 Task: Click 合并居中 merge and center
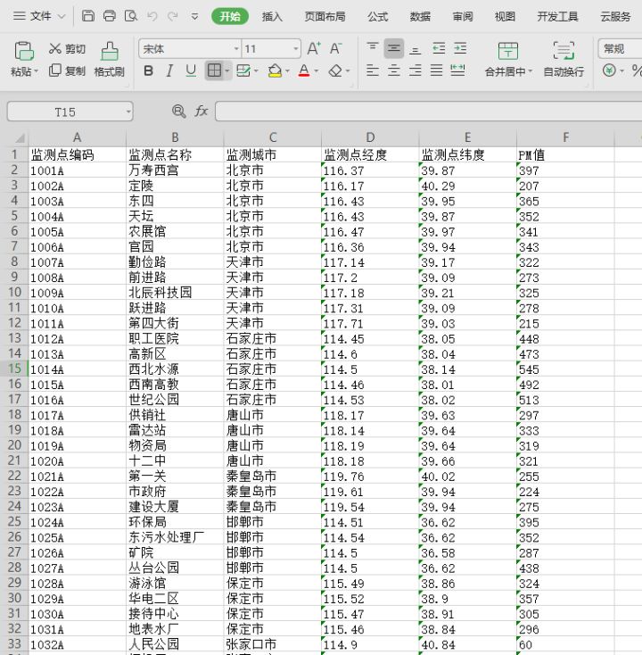click(x=508, y=60)
